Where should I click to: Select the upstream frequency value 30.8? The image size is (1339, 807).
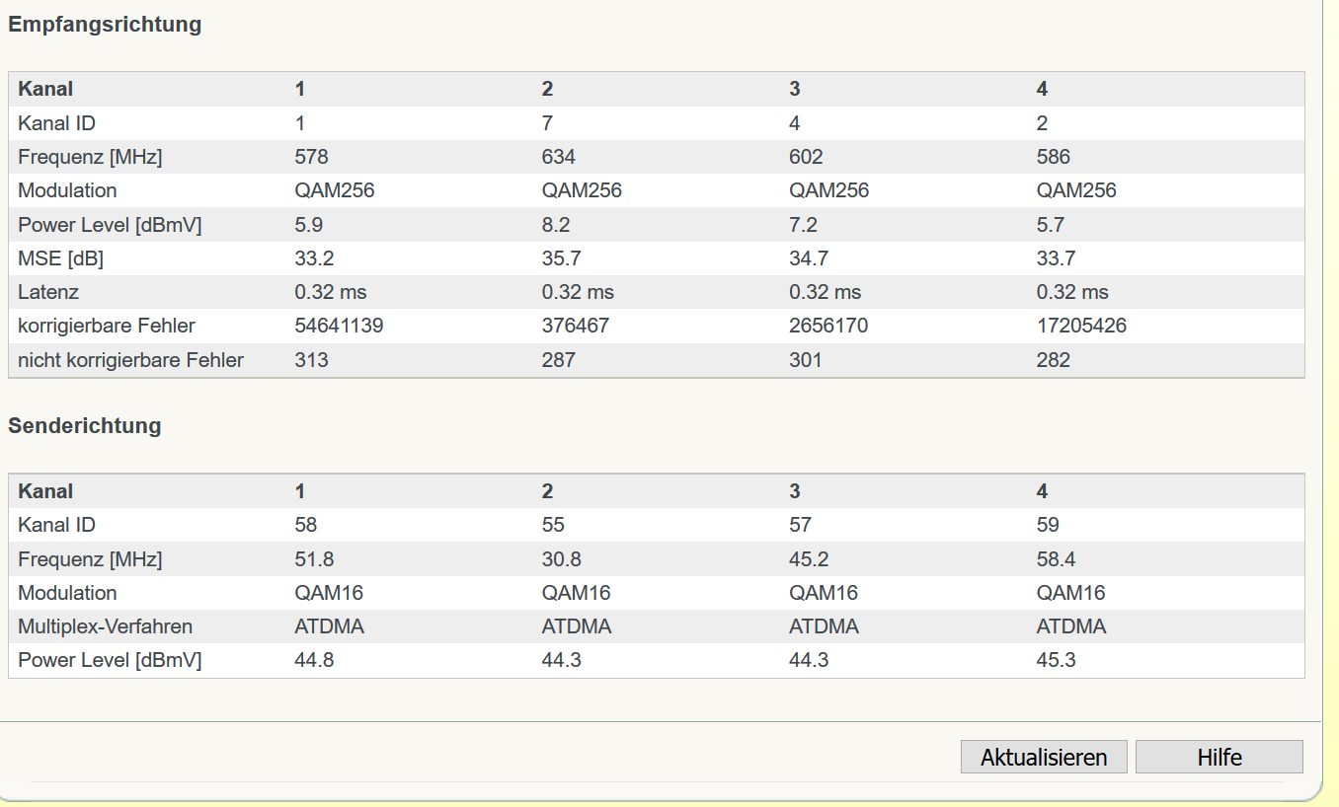(562, 559)
